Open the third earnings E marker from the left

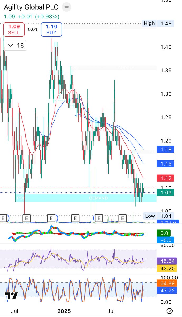(x=51, y=218)
